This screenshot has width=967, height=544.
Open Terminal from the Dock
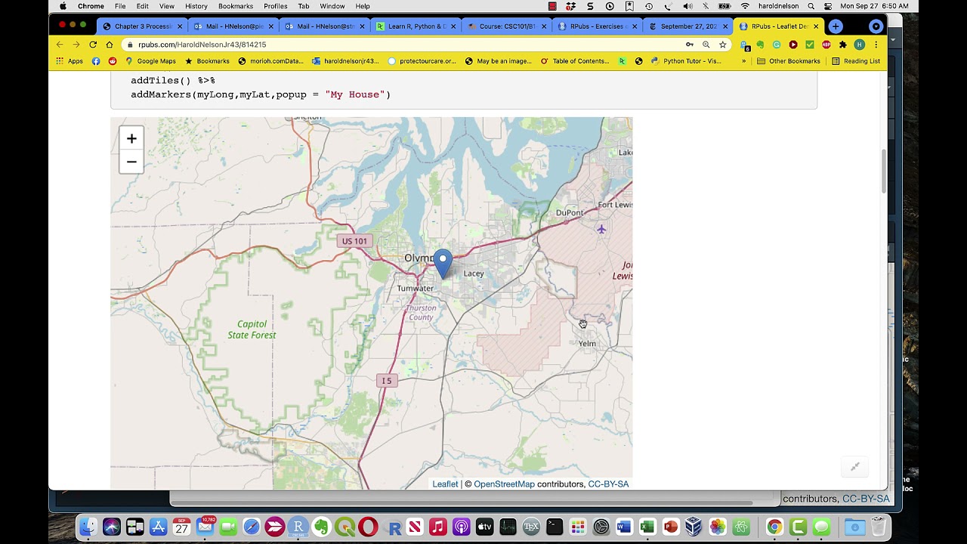point(554,527)
